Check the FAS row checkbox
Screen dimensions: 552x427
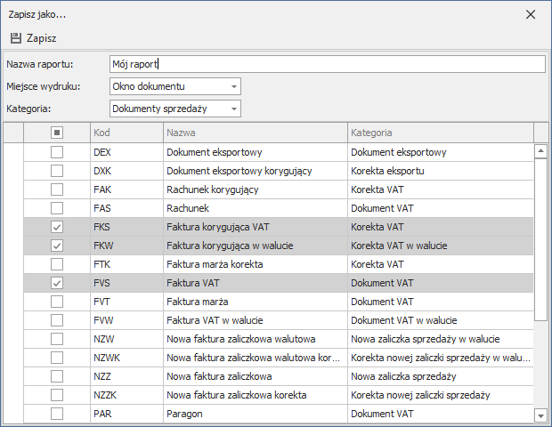(57, 208)
